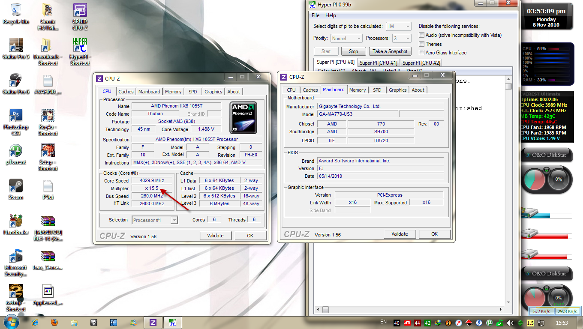Open Memory tab in CPU-Z processor window
Screen dimensions: 583x329
pos(173,92)
